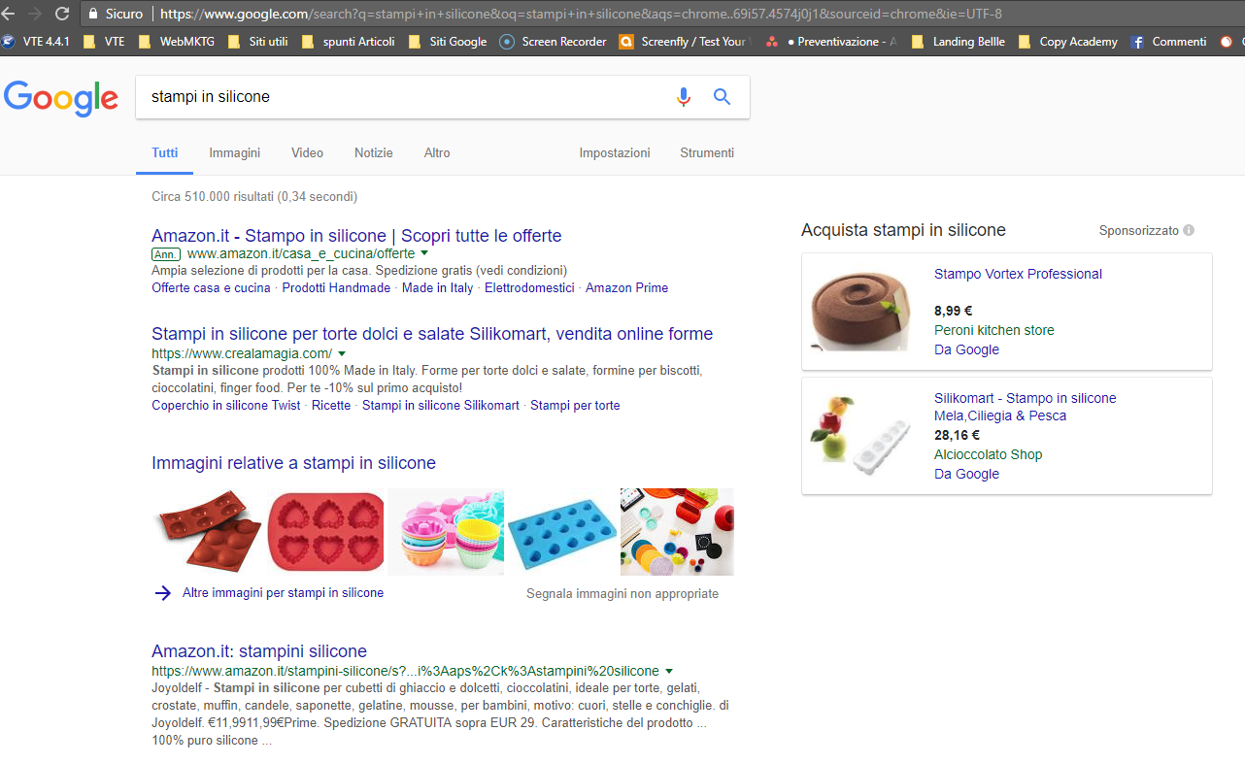Image resolution: width=1245 pixels, height=764 pixels.
Task: Click the blue magnifier search button
Action: coord(722,97)
